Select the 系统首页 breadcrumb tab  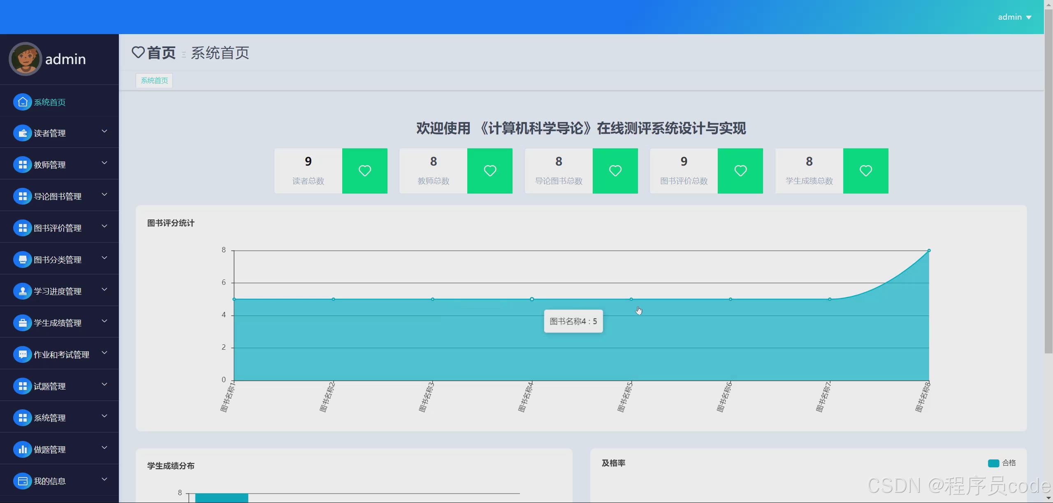pos(154,80)
